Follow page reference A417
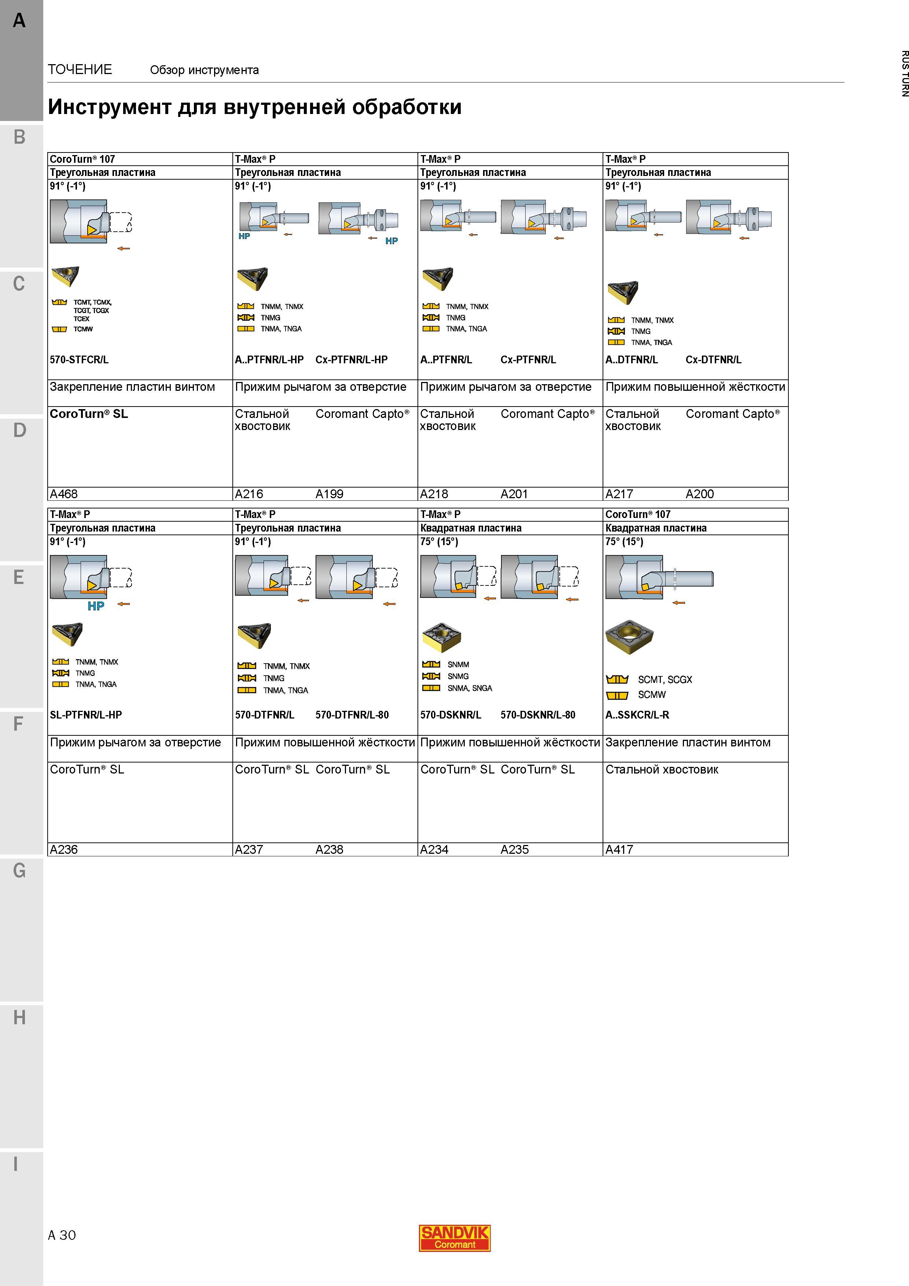The height and width of the screenshot is (1286, 909). pyautogui.click(x=619, y=850)
